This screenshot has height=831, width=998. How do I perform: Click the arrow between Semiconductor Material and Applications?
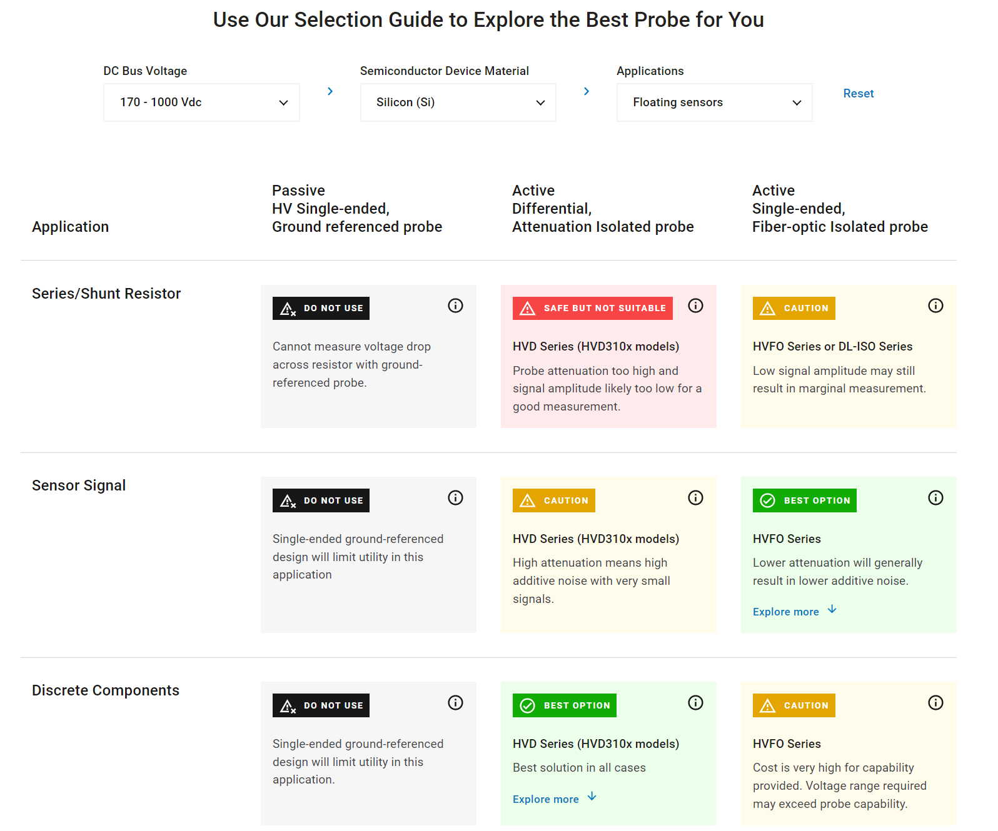pos(587,92)
